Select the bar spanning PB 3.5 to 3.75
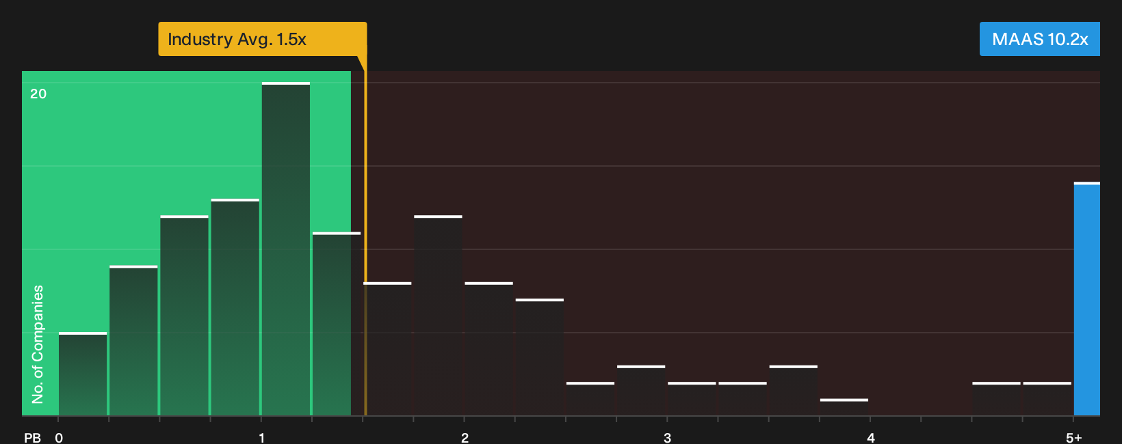 [x=793, y=391]
